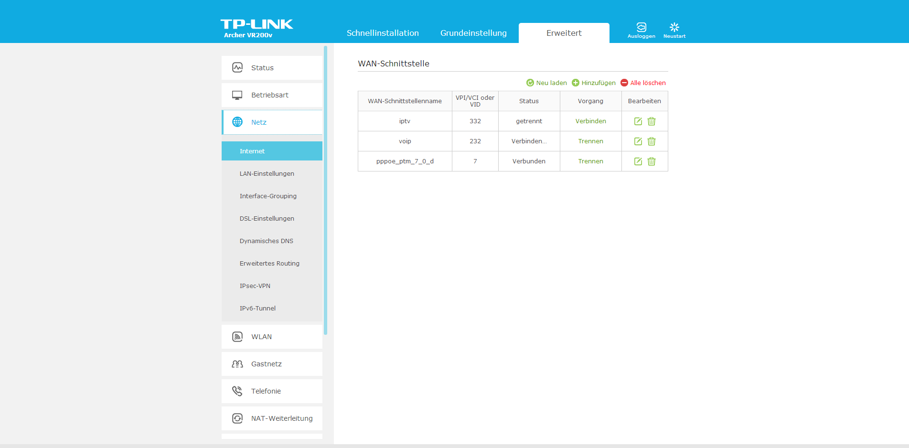Viewport: 909px width, 448px height.
Task: Connect iptv using the Verbinden link
Action: point(590,121)
